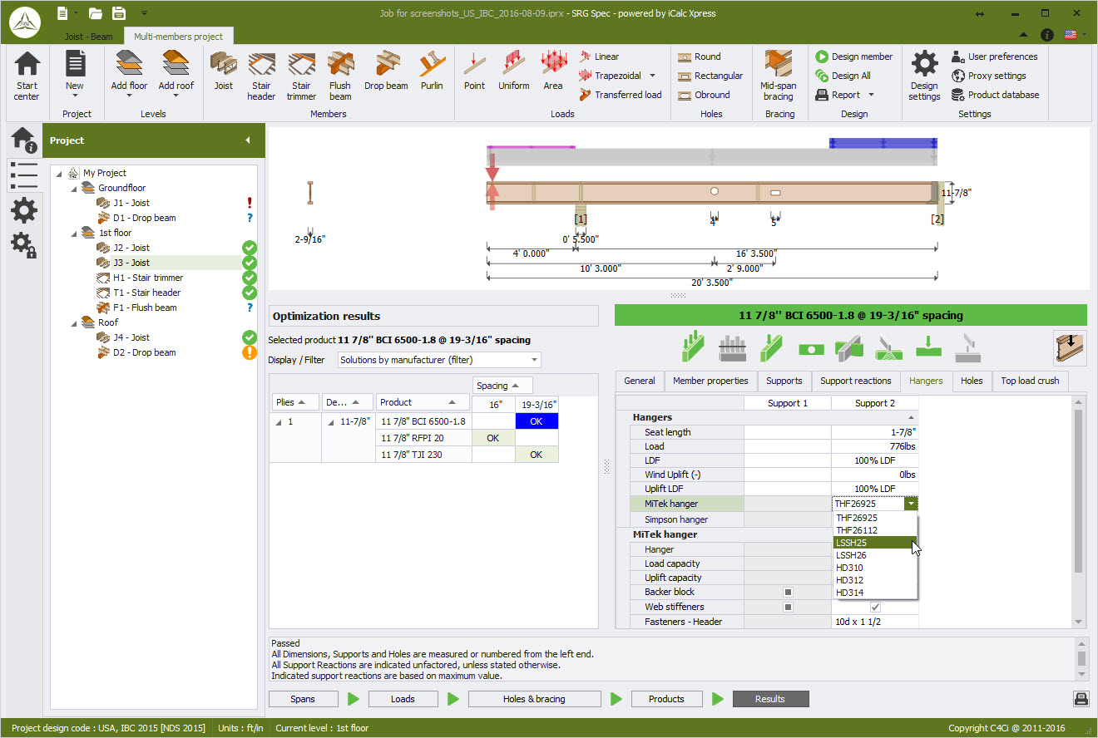Click the OK cell for TJI 230
The height and width of the screenshot is (738, 1098).
tap(536, 455)
